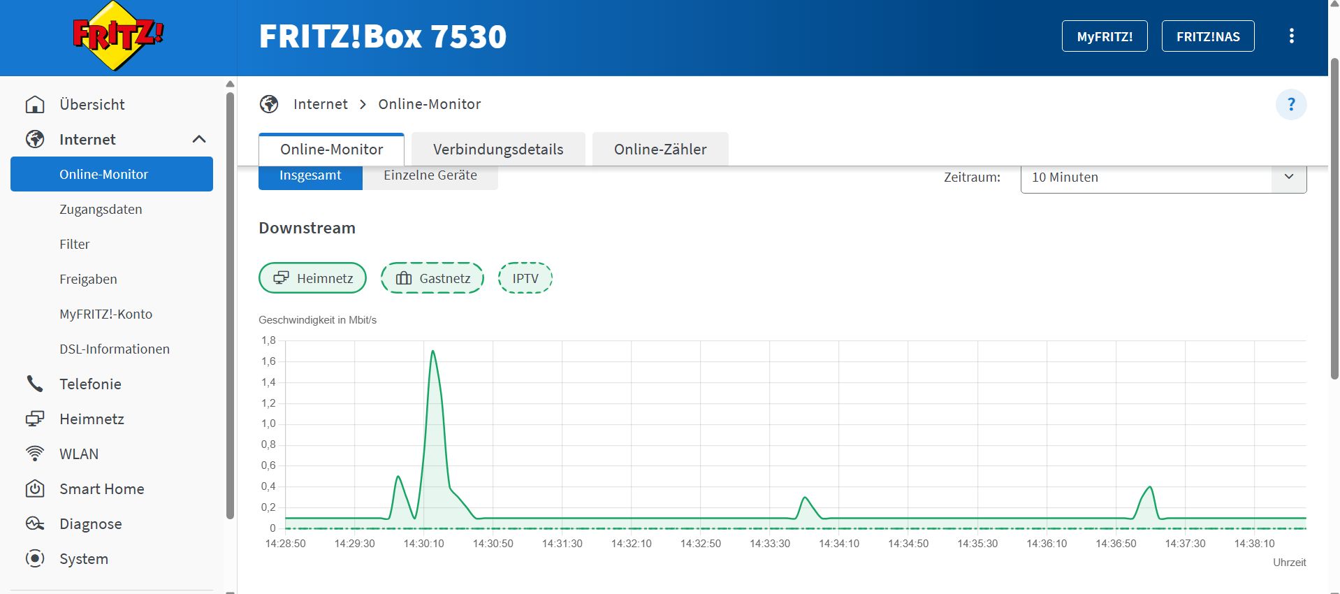Click the sidebar scrollbar thumb
The image size is (1340, 594).
[x=230, y=305]
